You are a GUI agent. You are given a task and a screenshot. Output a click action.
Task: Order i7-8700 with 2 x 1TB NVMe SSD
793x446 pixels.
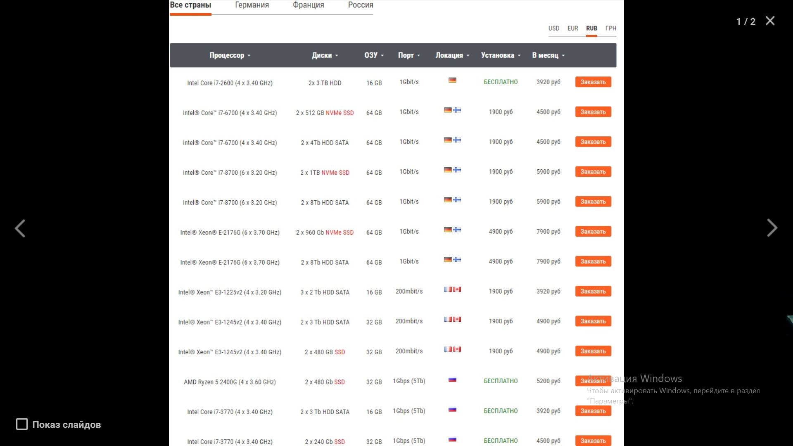593,172
